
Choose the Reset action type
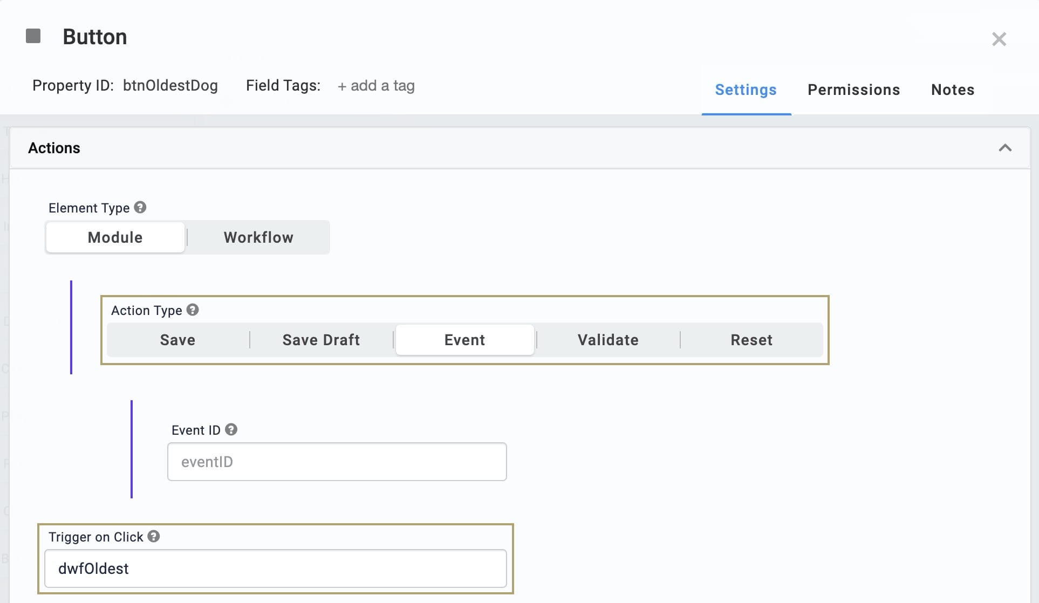pyautogui.click(x=751, y=340)
